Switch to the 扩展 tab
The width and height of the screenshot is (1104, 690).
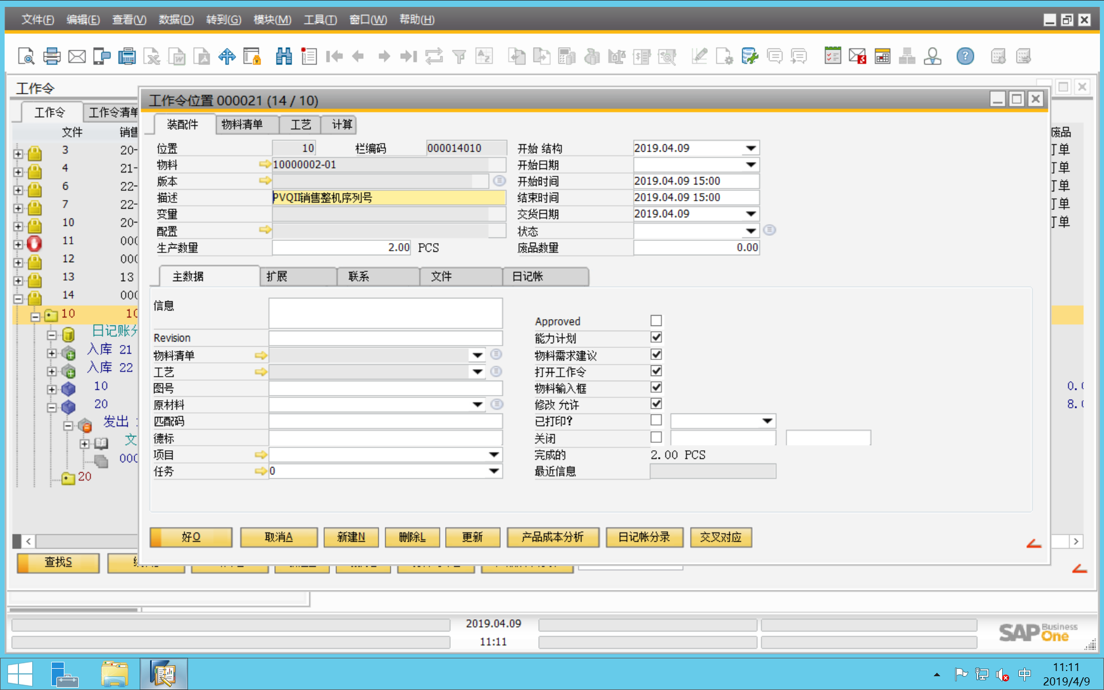(297, 277)
